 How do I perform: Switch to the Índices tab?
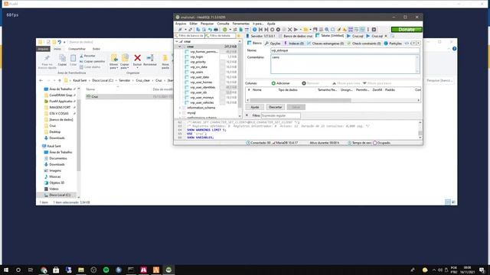click(294, 44)
